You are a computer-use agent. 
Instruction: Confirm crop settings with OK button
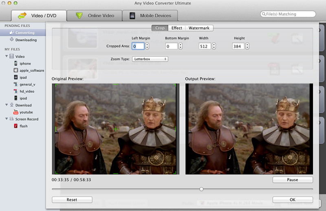point(293,200)
